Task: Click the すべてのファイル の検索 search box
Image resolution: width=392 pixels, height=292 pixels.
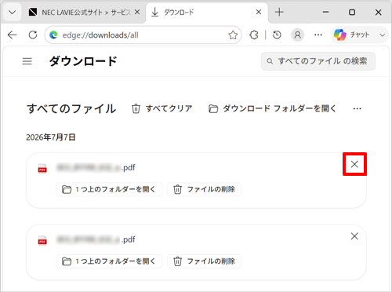Action: pos(318,61)
